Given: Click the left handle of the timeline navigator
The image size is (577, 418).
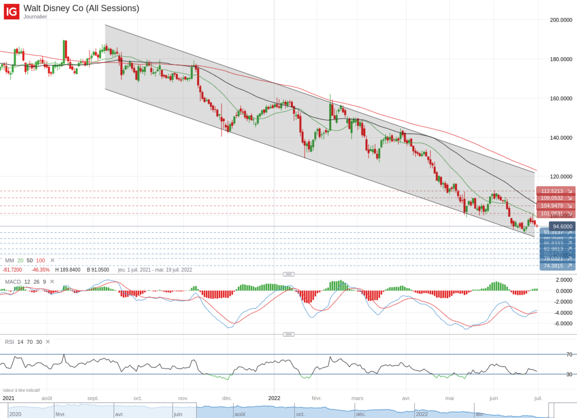Looking at the screenshot, I should point(197,410).
